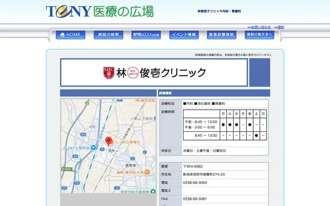Click the 所在地 row label
Viewport: 330px width, 206px height.
coord(166,175)
